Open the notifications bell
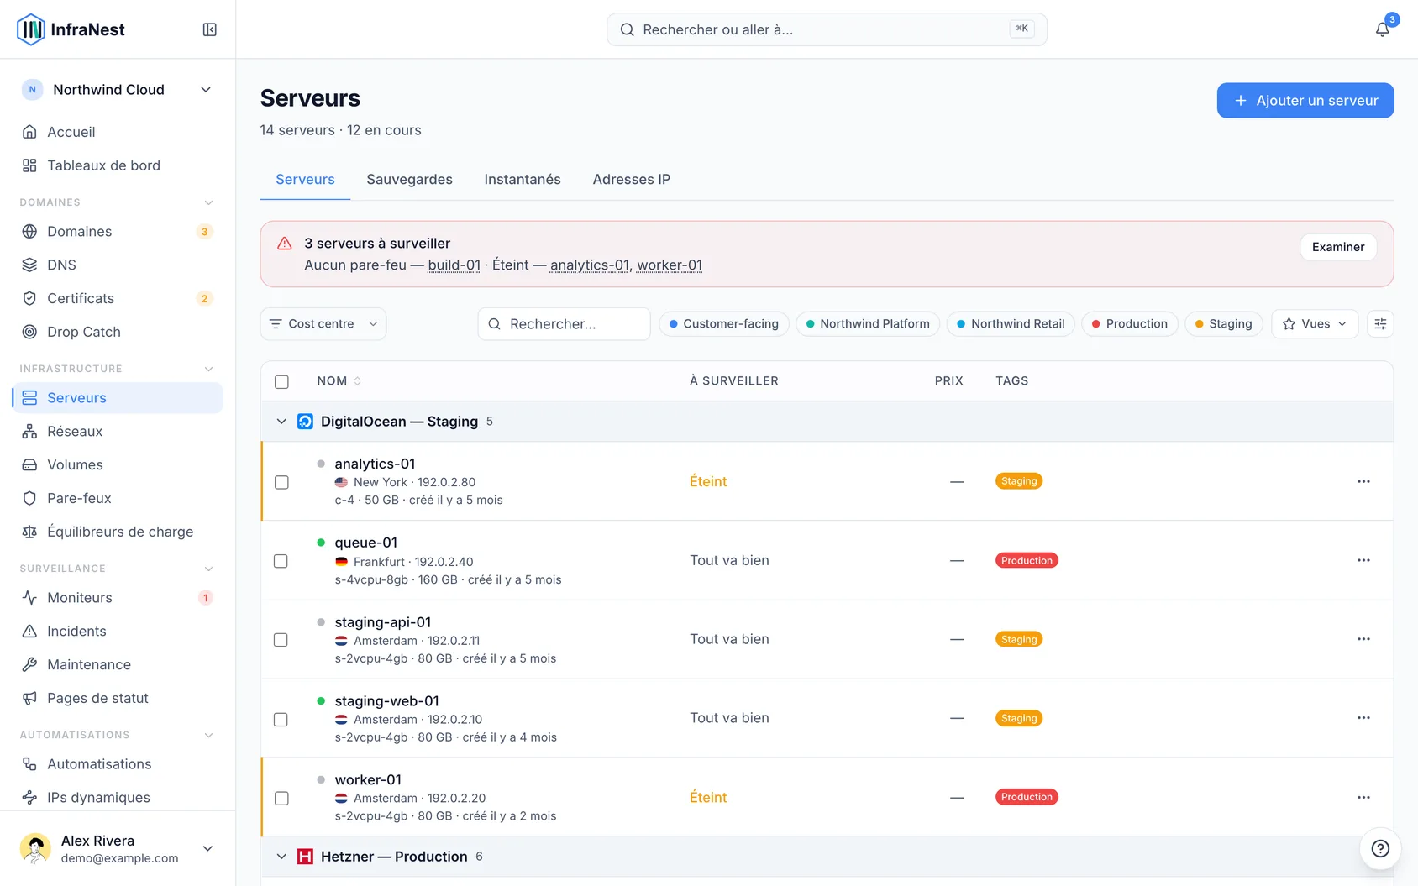Viewport: 1418px width, 886px height. pos(1382,29)
